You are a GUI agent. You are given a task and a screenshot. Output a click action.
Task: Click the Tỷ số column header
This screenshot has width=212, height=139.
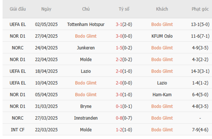point(124,9)
